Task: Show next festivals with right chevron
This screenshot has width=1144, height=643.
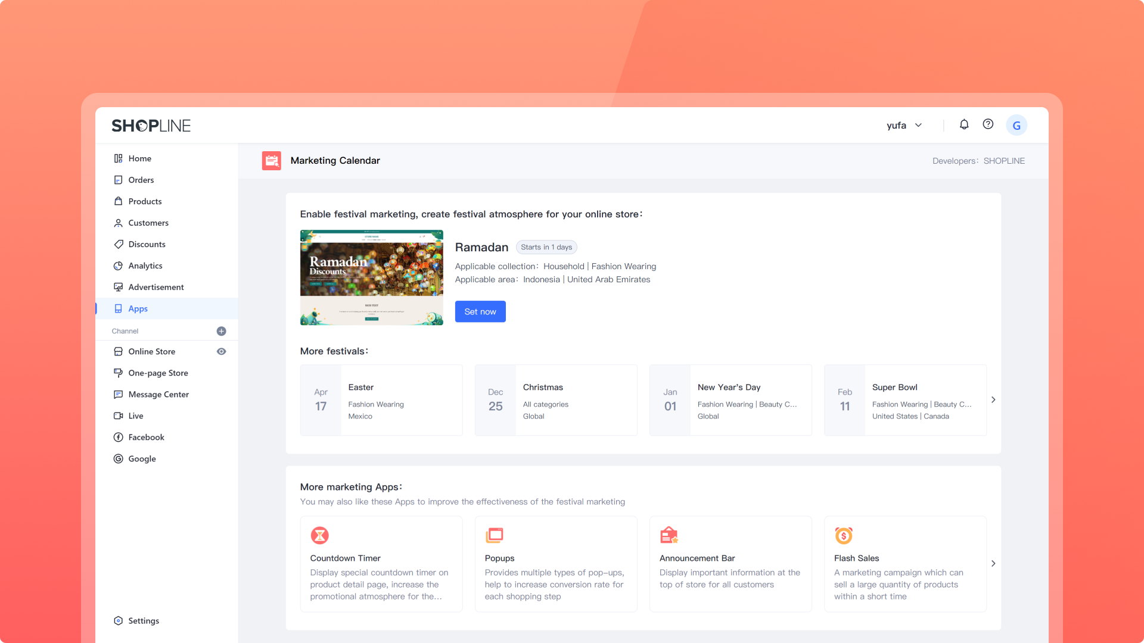Action: (x=993, y=400)
